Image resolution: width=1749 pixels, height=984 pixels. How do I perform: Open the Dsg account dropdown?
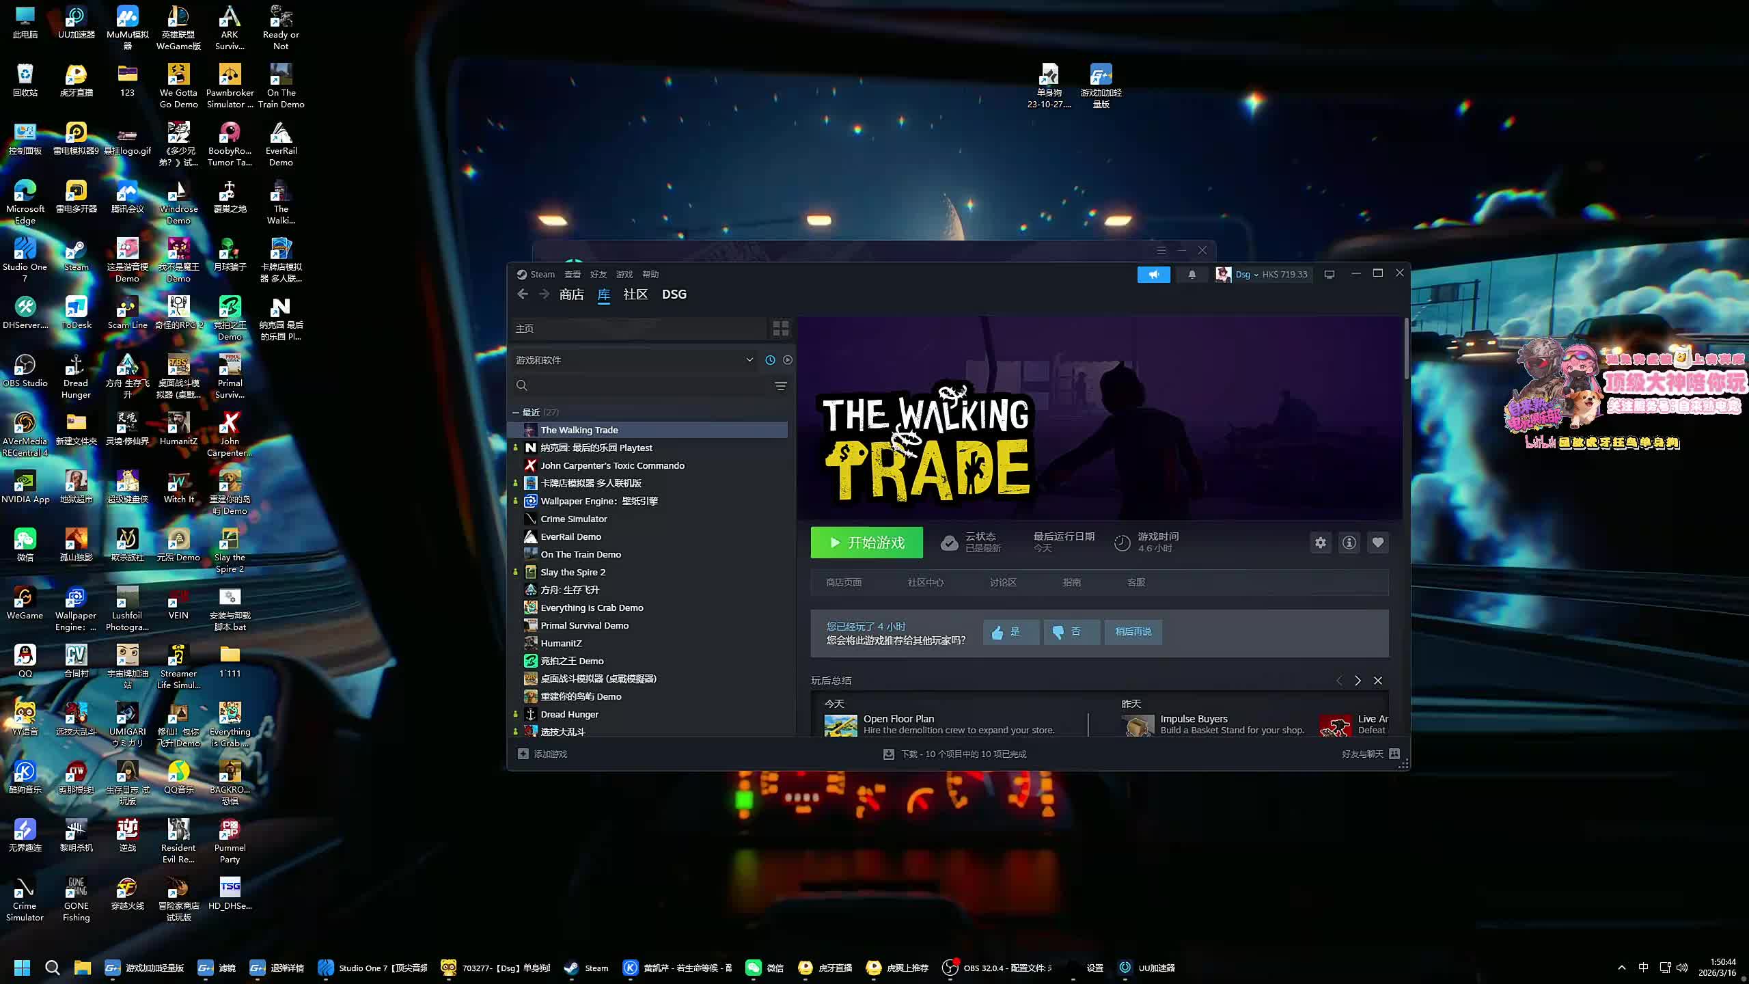[x=1246, y=274]
